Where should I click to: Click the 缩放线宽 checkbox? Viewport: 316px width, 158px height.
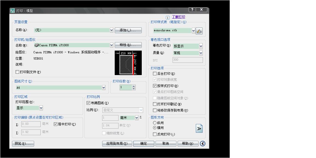tap(104, 133)
